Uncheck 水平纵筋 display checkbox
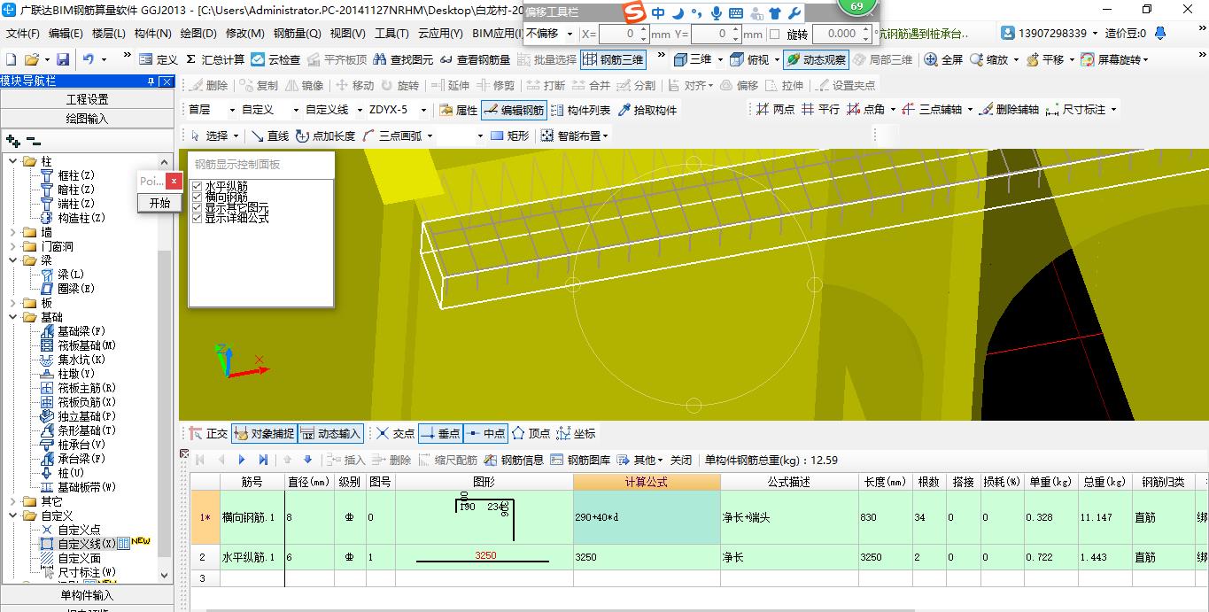Image resolution: width=1209 pixels, height=612 pixels. [198, 186]
